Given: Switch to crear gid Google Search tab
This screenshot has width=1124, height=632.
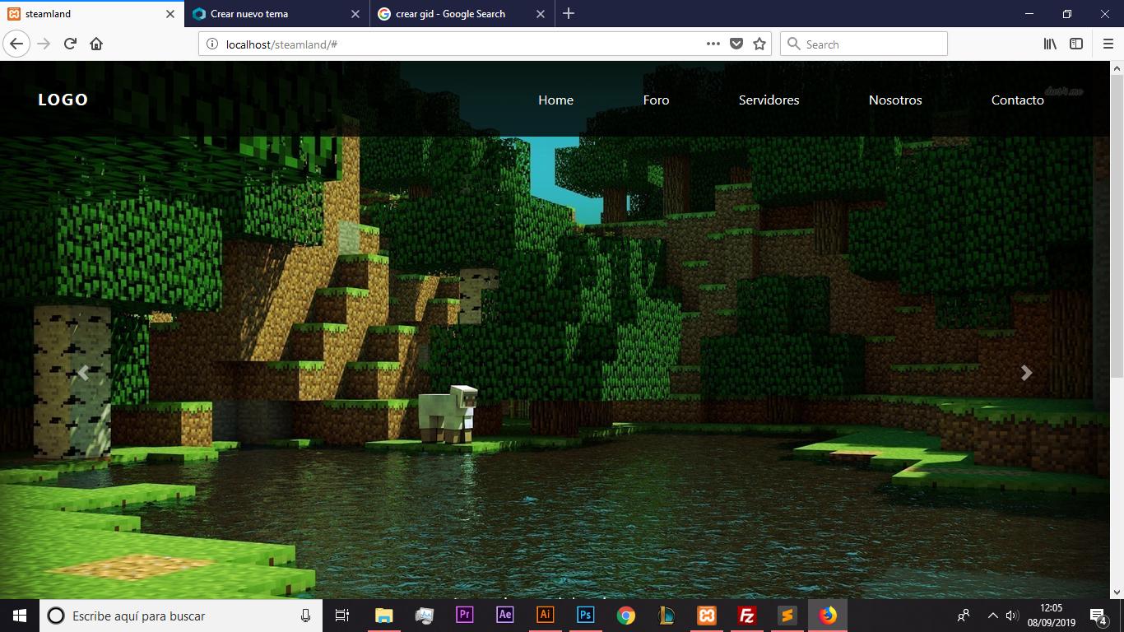Looking at the screenshot, I should (x=462, y=14).
